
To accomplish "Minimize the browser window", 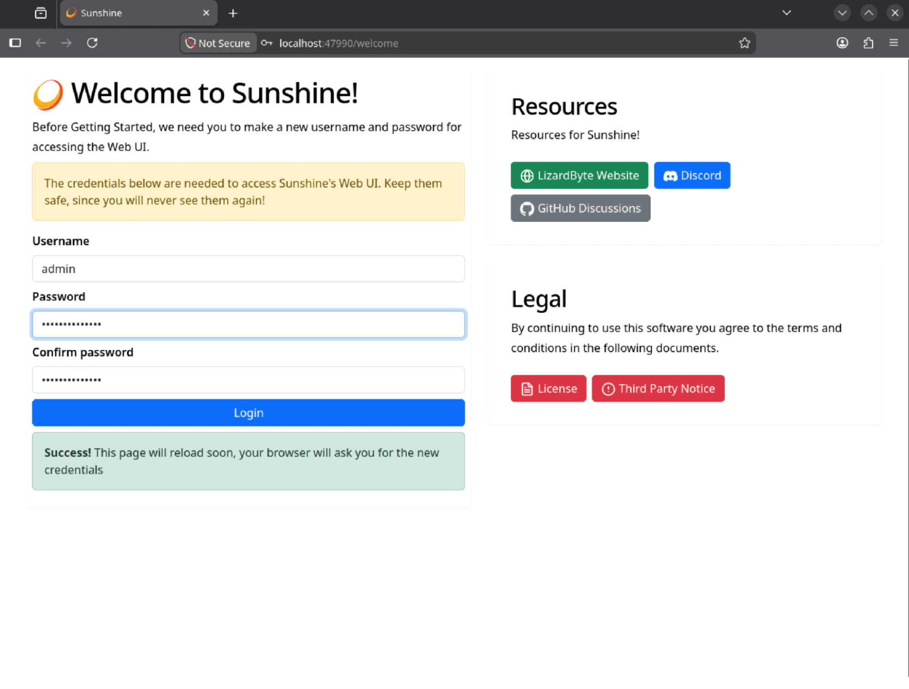I will (842, 13).
